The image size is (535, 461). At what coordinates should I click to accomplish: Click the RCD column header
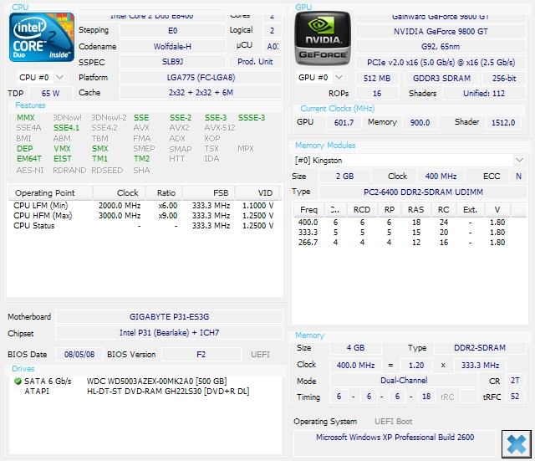click(x=362, y=210)
